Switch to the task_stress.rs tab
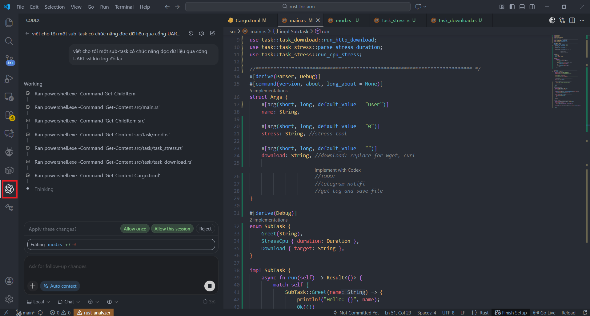590x316 pixels. 396,21
